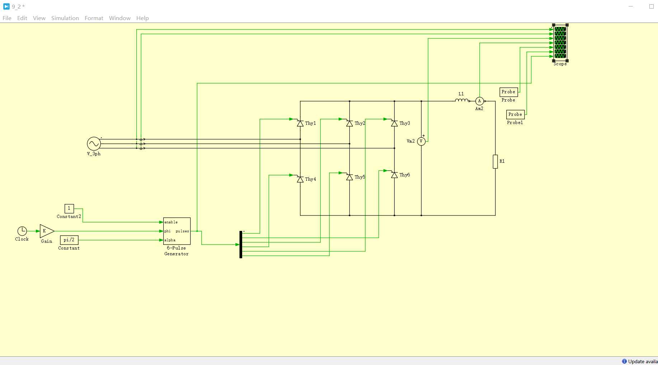
Task: Select the Probe1 block
Action: click(515, 114)
